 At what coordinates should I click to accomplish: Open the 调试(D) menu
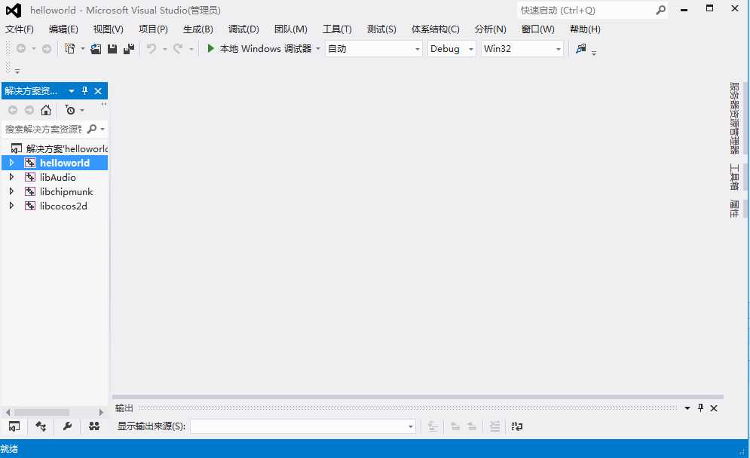pyautogui.click(x=243, y=29)
